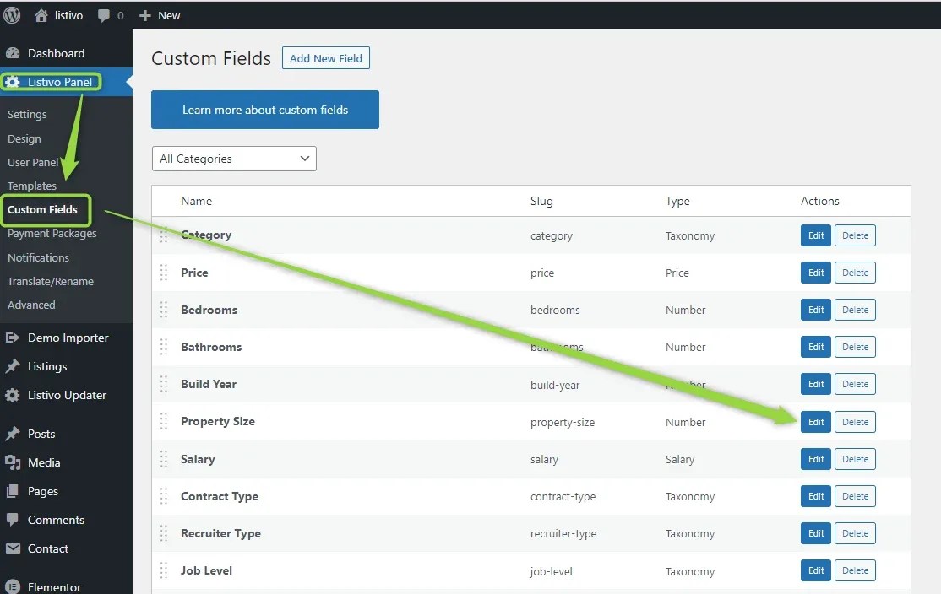The height and width of the screenshot is (594, 941).
Task: Delete the Property Size field
Action: coord(855,422)
